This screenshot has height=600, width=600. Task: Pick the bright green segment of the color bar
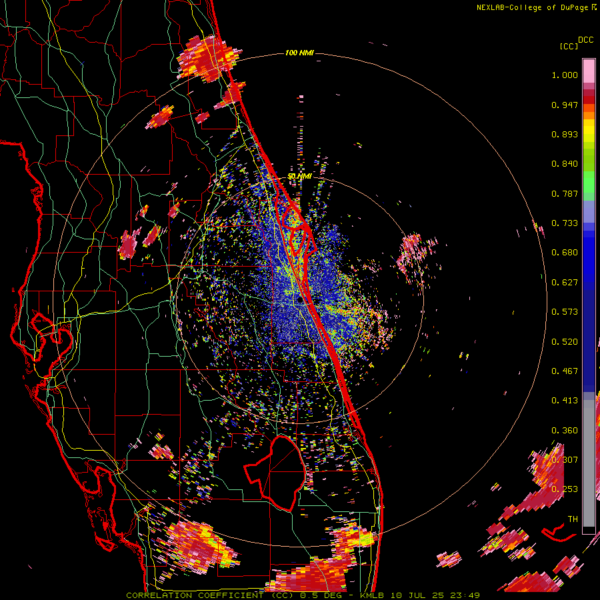click(589, 182)
